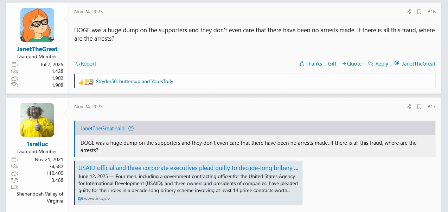448x212 pixels.
Task: Bookmark post #16
Action: tap(419, 12)
